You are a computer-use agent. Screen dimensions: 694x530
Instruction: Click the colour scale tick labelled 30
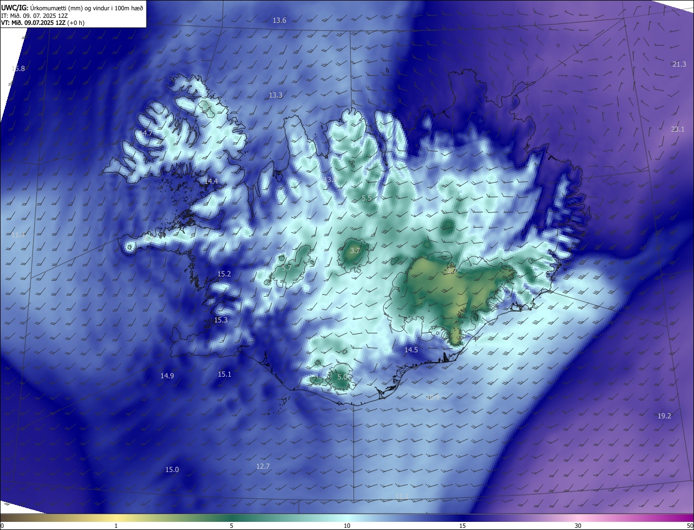[x=578, y=526]
